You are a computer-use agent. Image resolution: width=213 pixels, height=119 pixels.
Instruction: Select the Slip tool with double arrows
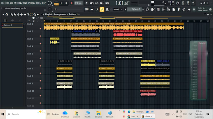click(x=25, y=14)
